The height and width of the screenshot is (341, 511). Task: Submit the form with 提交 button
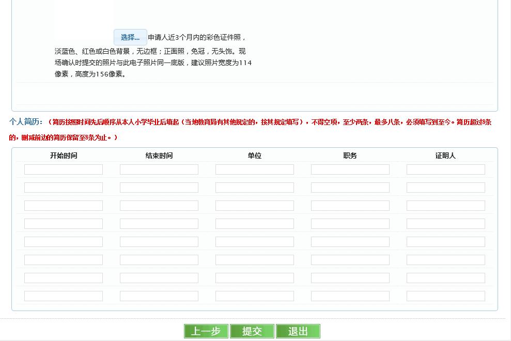[252, 331]
